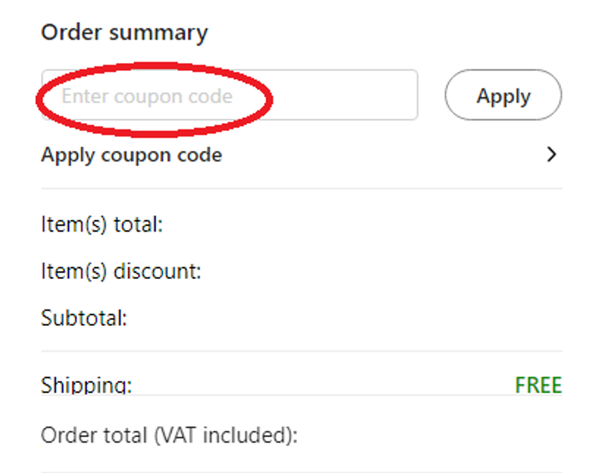This screenshot has width=597, height=473.
Task: Click the Subtotal label
Action: tap(84, 318)
